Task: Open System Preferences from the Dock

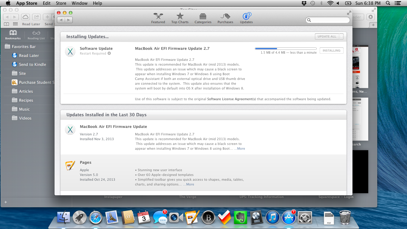Action: pyautogui.click(x=305, y=217)
